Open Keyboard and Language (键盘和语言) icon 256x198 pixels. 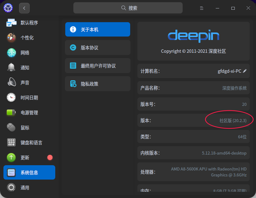11,142
